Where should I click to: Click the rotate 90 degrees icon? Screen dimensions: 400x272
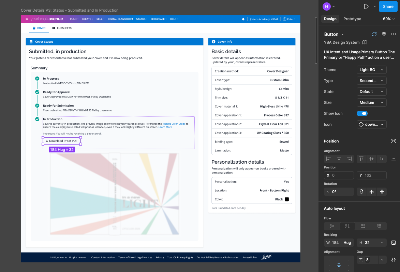361,192
